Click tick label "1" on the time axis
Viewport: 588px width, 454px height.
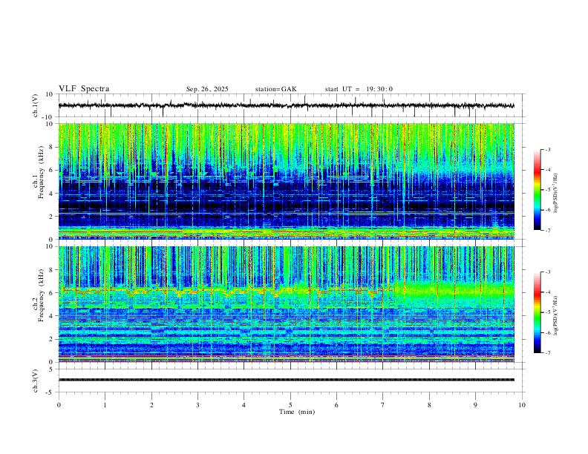tap(105, 405)
